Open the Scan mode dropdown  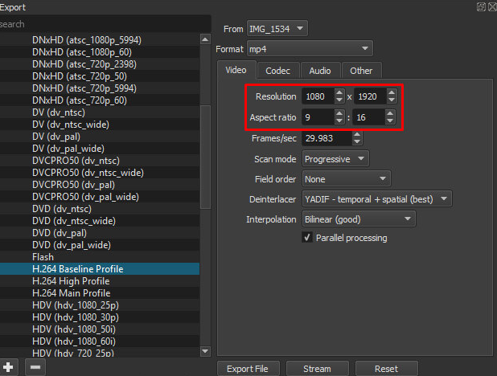click(335, 159)
